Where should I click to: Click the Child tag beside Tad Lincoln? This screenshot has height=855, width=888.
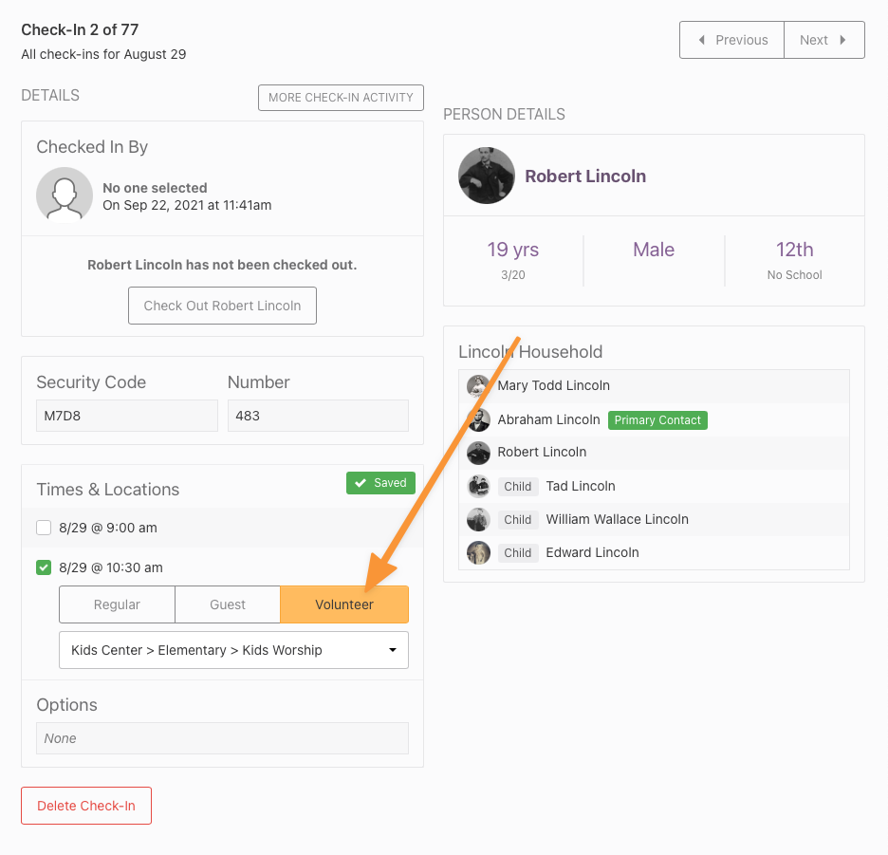pyautogui.click(x=518, y=487)
